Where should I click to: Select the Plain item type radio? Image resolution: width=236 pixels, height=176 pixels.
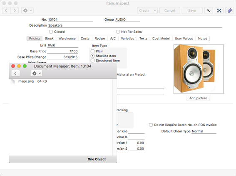(x=93, y=51)
